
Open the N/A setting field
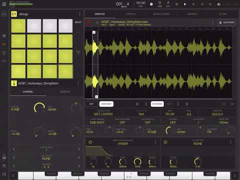click(x=141, y=113)
